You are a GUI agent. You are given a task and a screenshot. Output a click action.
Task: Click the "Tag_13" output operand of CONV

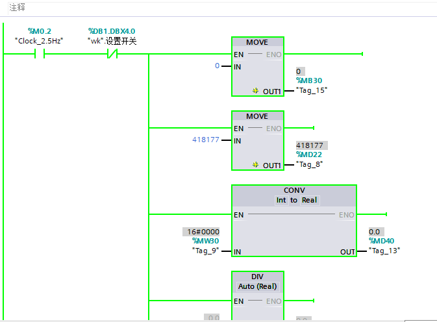(384, 250)
